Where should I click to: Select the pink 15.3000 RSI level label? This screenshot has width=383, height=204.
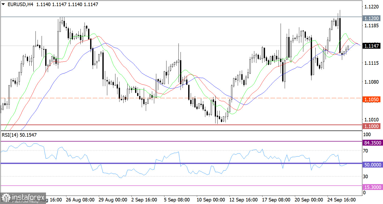point(373,187)
